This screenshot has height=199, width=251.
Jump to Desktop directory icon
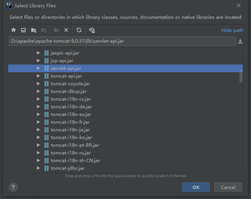coord(23,30)
